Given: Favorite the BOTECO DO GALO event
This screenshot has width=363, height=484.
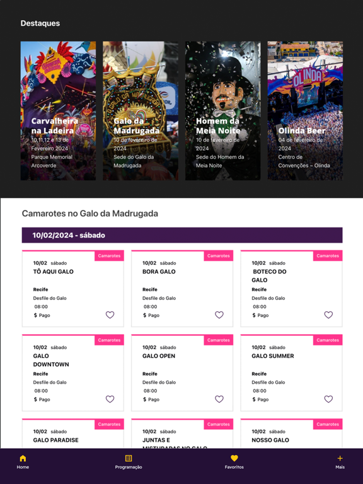Looking at the screenshot, I should [x=328, y=315].
